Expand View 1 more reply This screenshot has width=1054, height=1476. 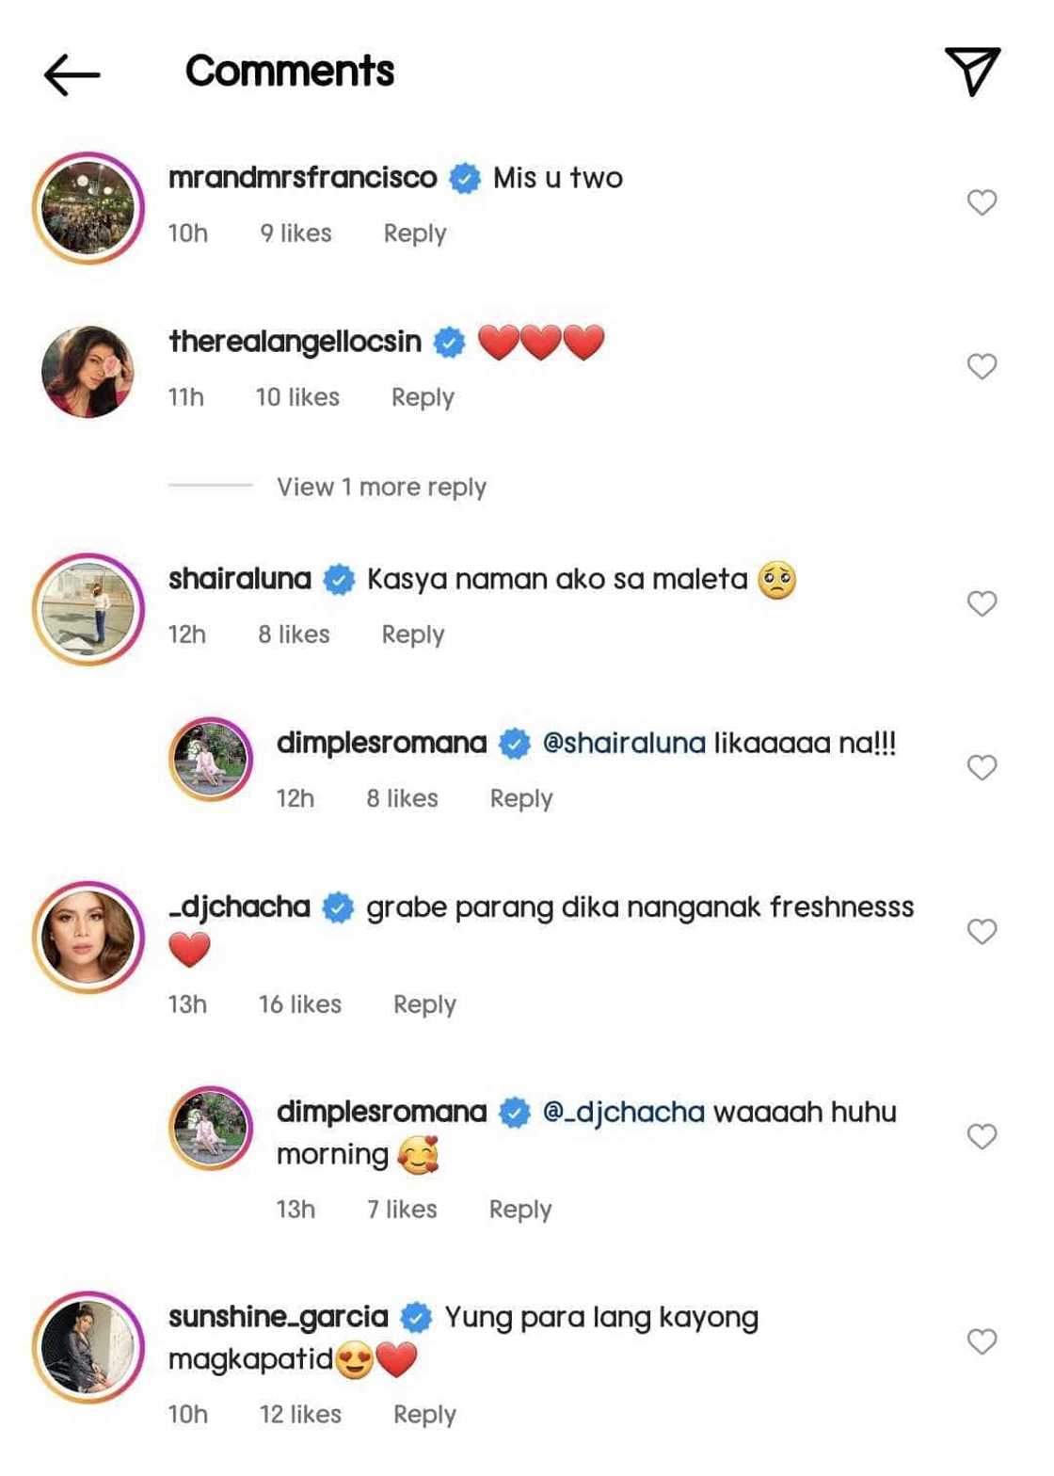[381, 487]
